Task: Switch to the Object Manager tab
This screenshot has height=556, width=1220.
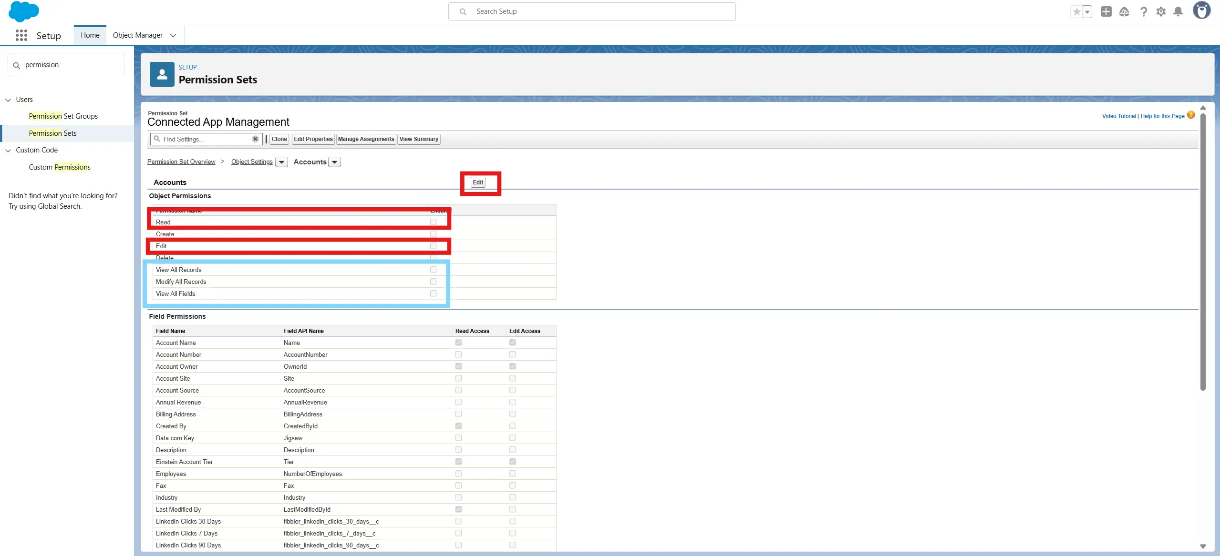Action: coord(138,35)
